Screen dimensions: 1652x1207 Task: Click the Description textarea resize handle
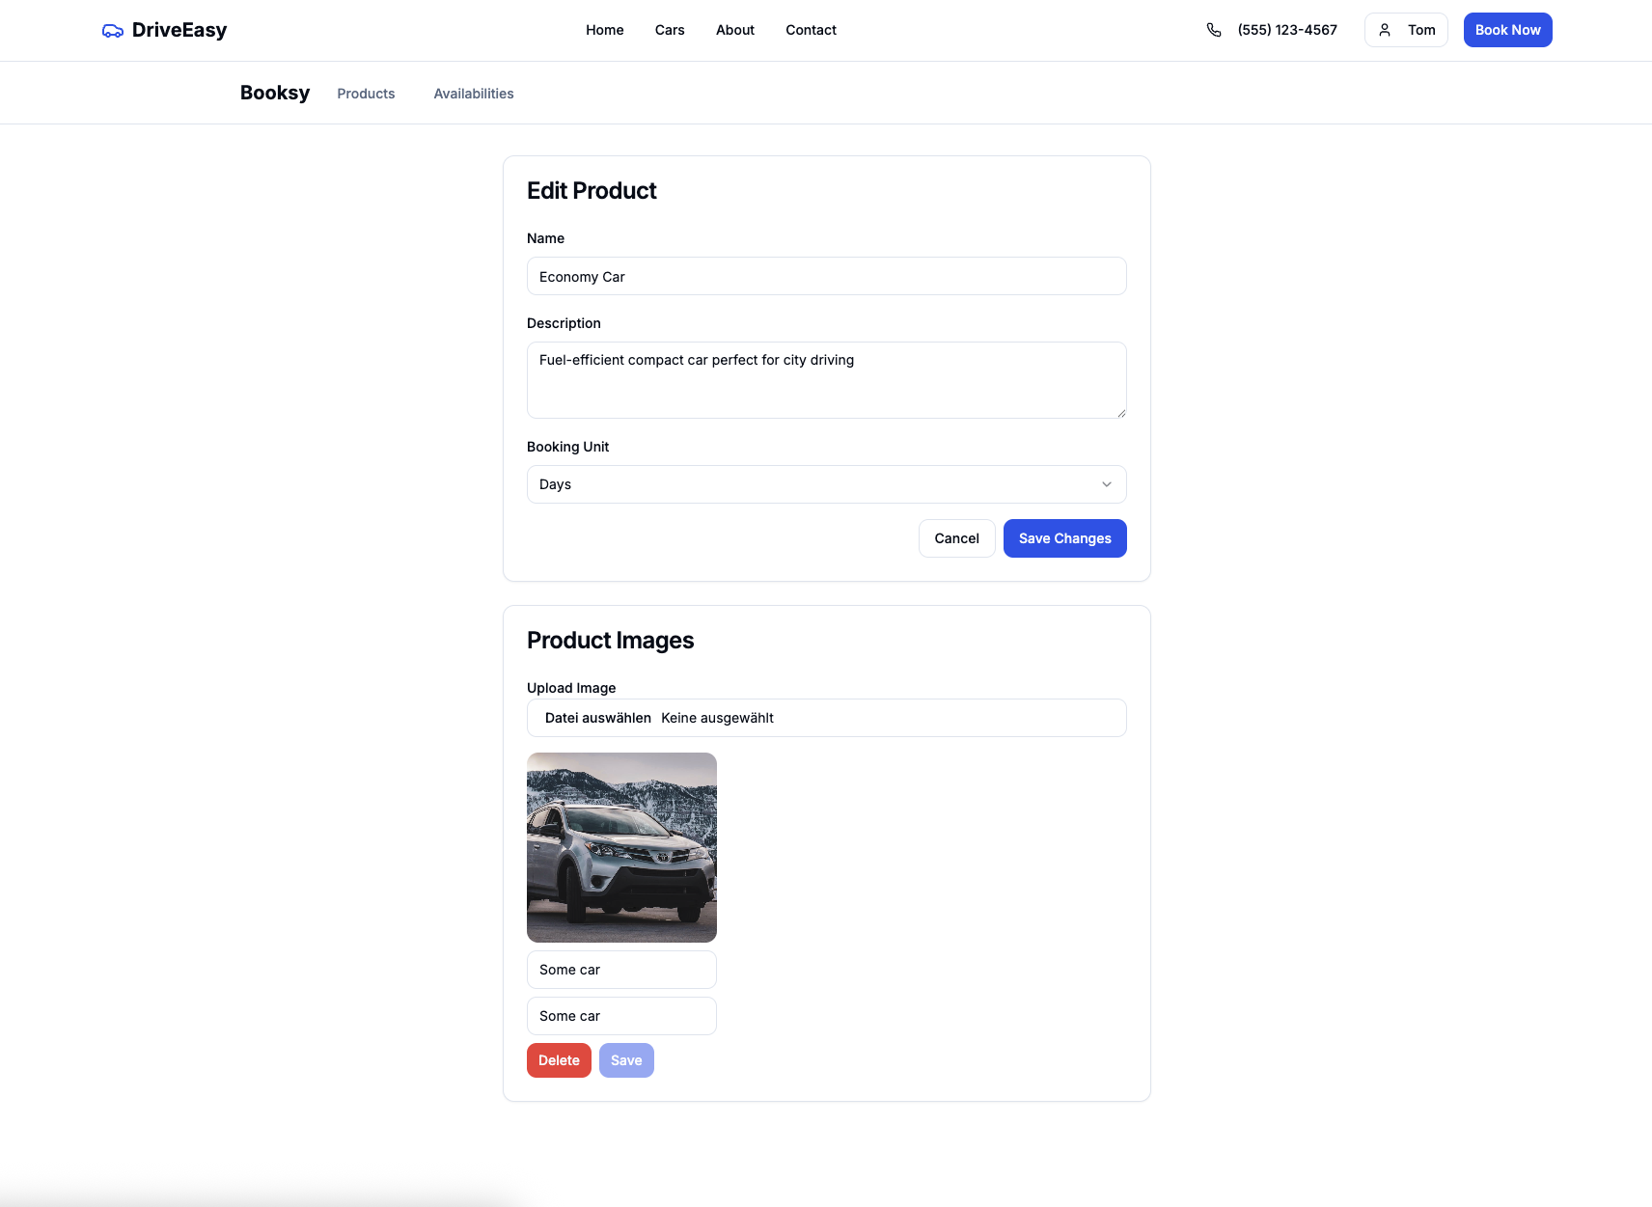[x=1121, y=413]
